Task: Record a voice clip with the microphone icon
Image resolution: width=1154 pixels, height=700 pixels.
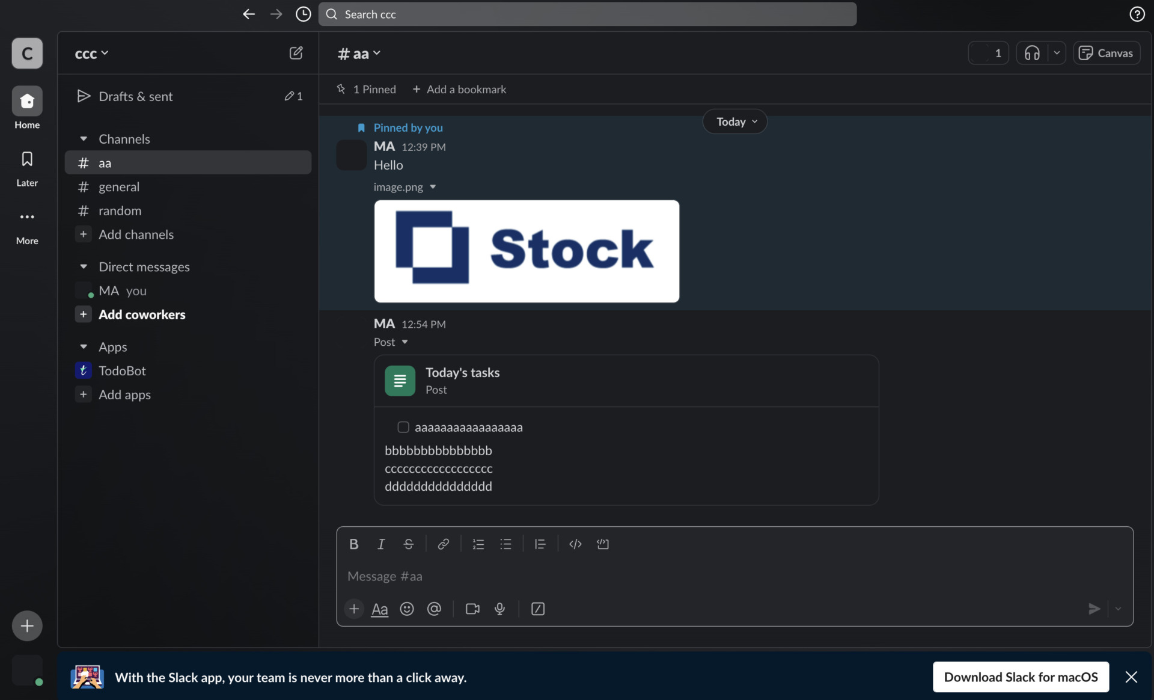Action: click(x=500, y=609)
